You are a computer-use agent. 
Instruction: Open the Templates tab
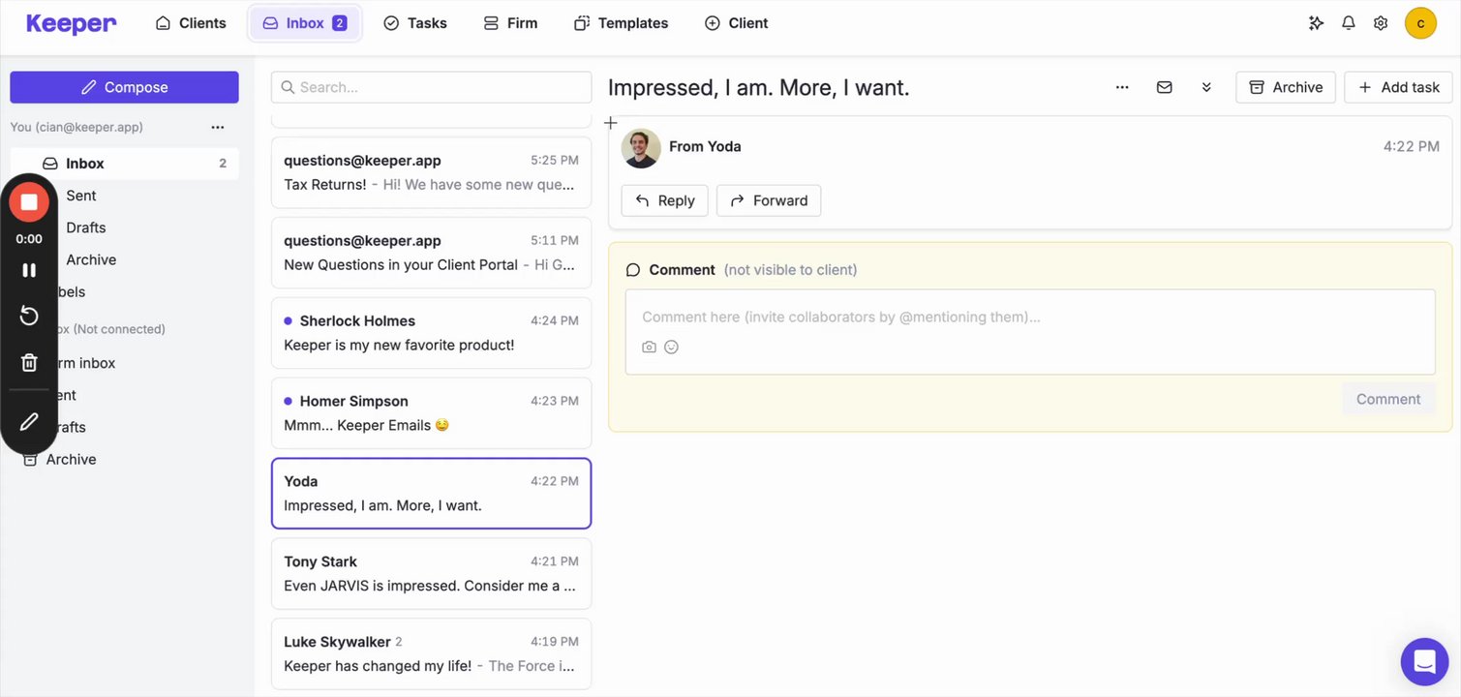click(621, 23)
